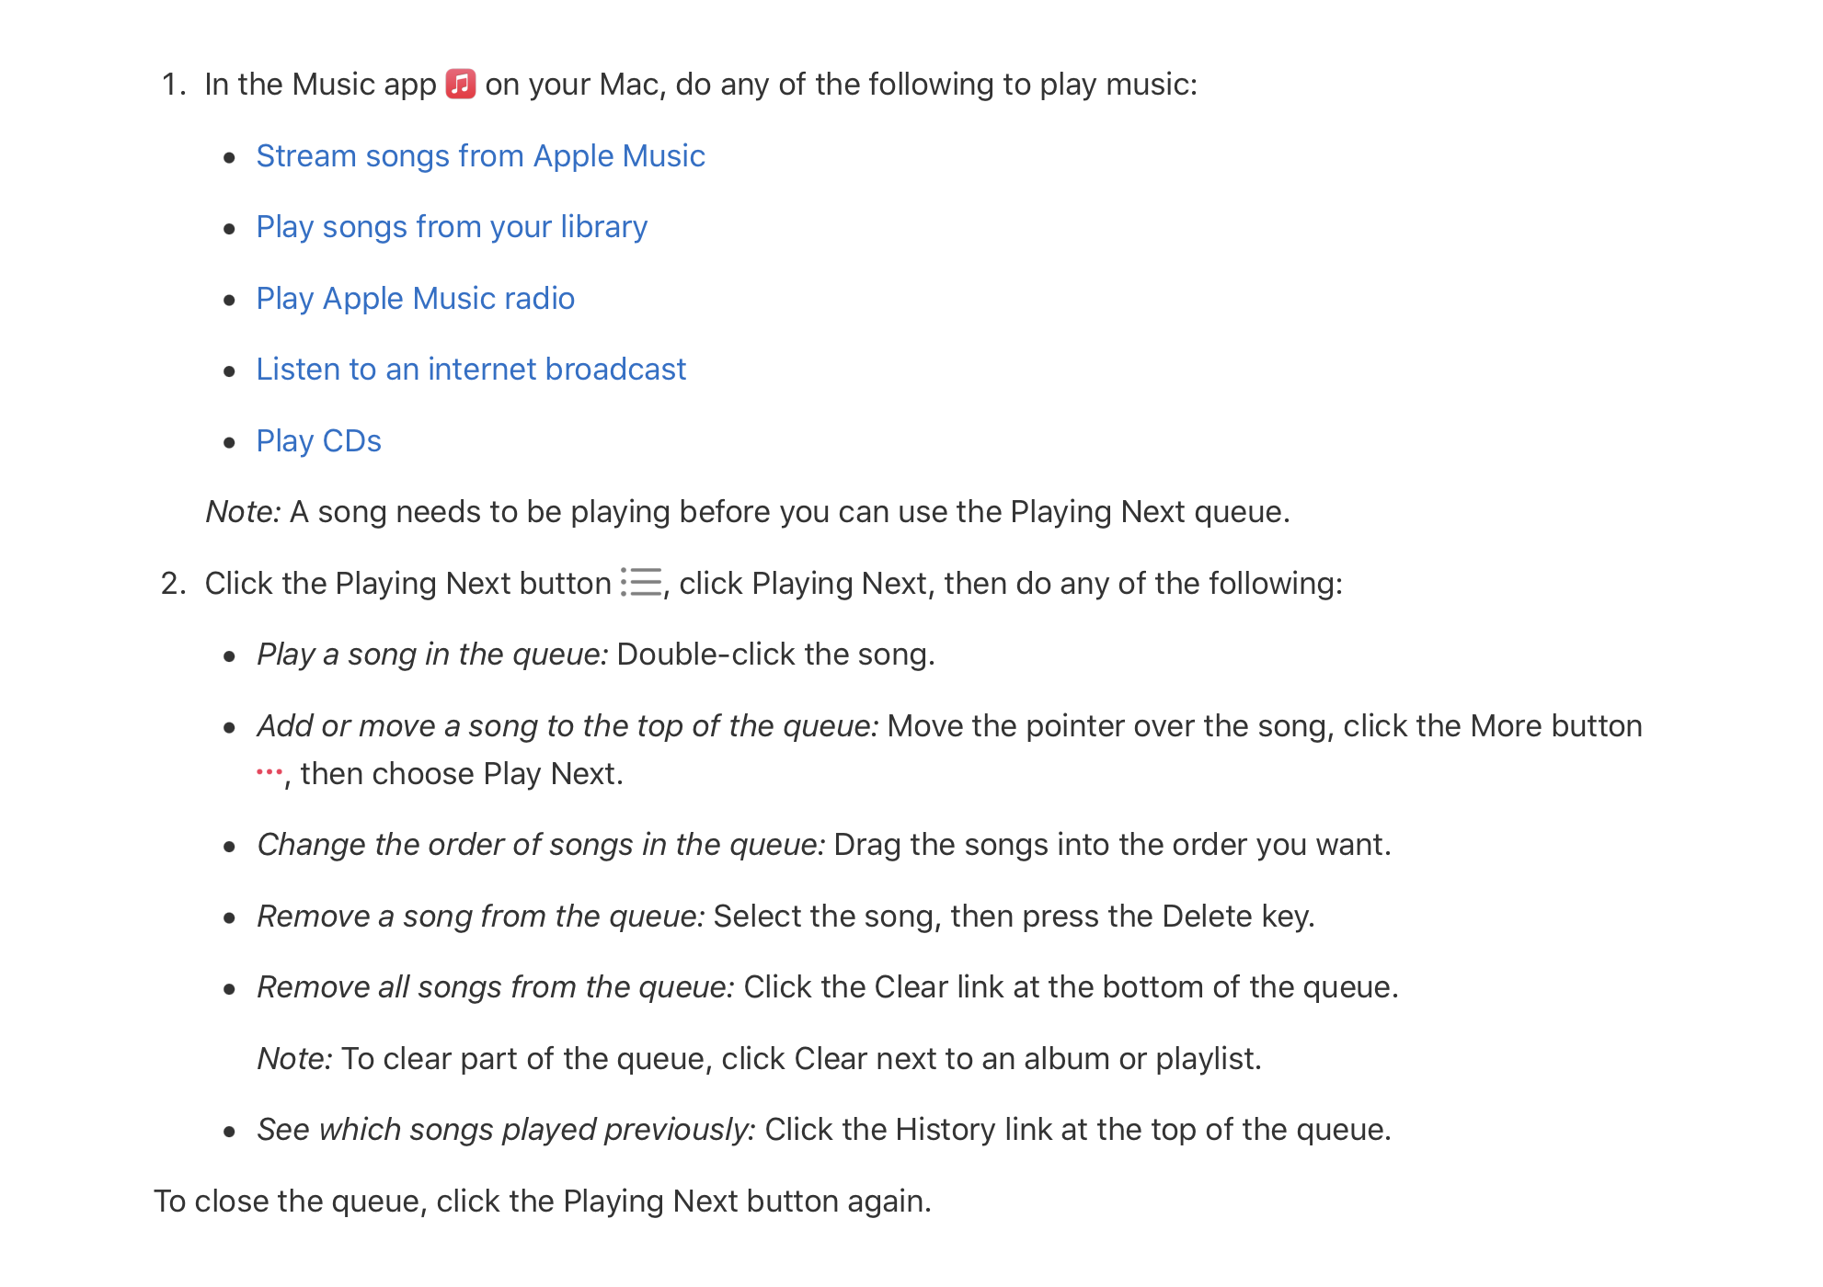The width and height of the screenshot is (1823, 1287).
Task: Click 'Change the order of songs' heading
Action: tap(541, 844)
